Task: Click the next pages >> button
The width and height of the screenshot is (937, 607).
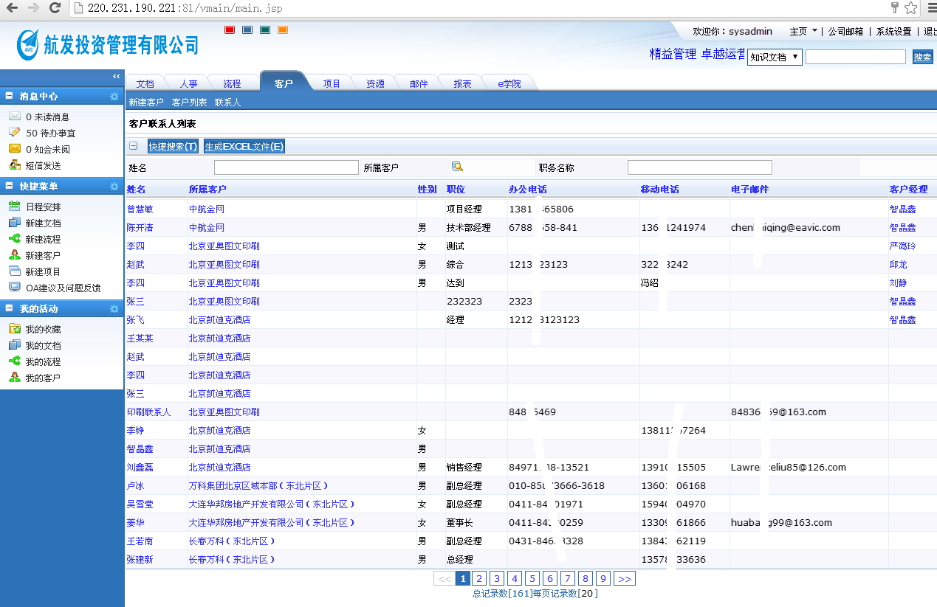Action: (x=625, y=578)
